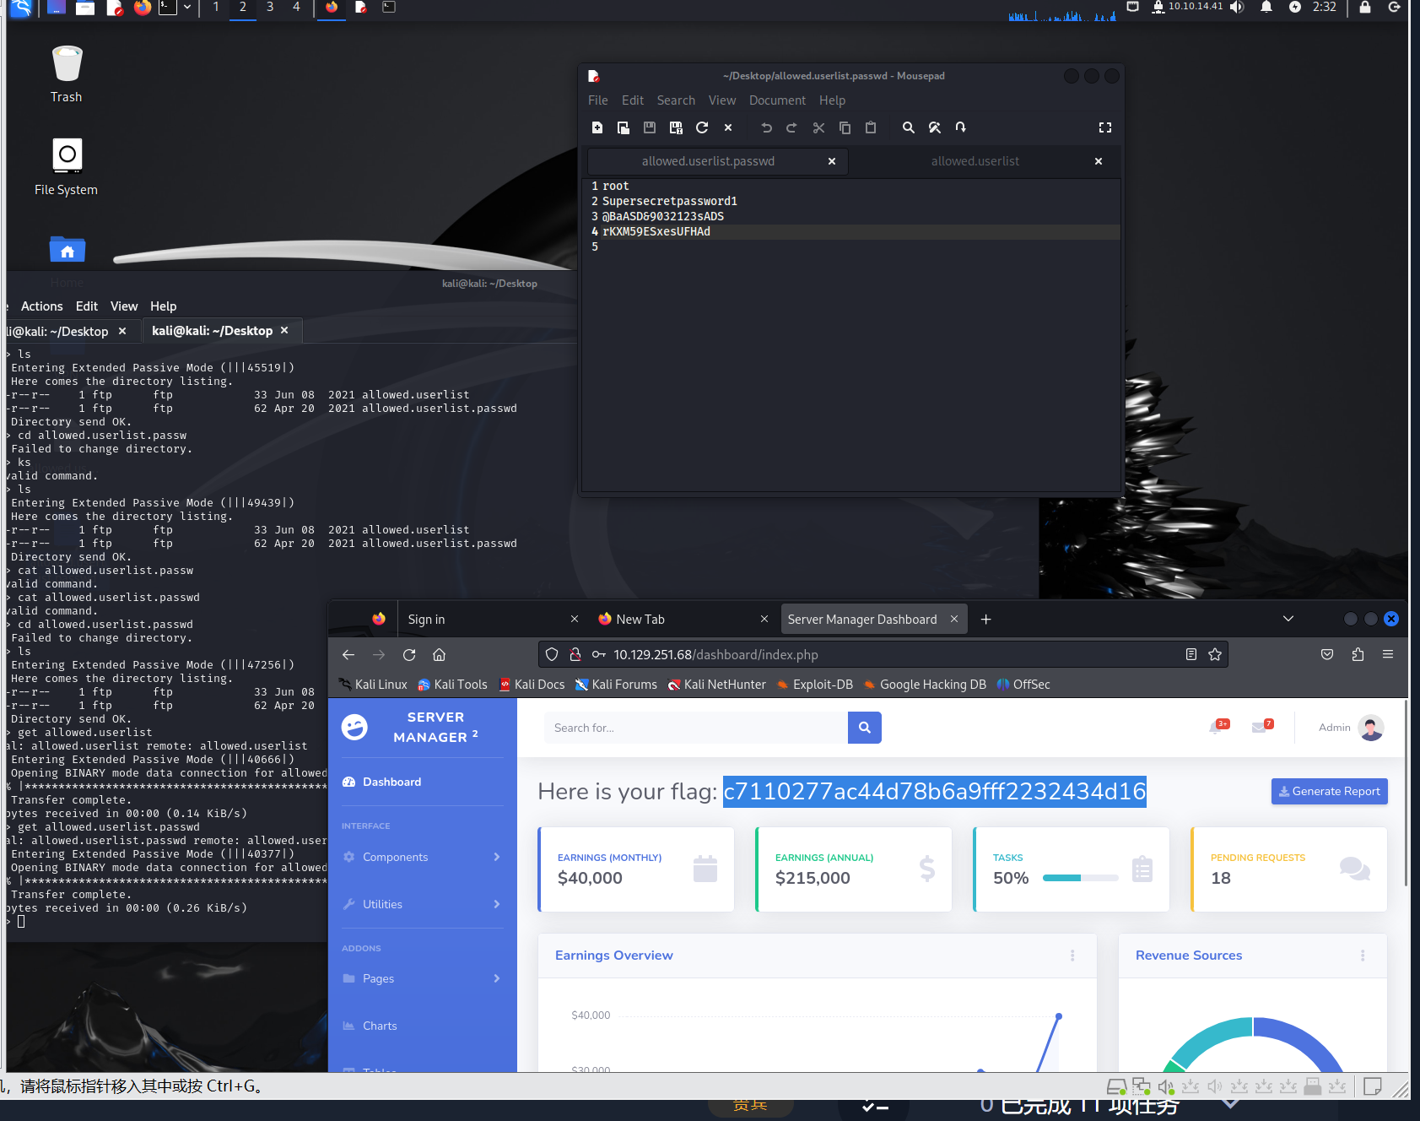This screenshot has width=1420, height=1121.
Task: Open Mousepad's Document menu
Action: [x=777, y=100]
